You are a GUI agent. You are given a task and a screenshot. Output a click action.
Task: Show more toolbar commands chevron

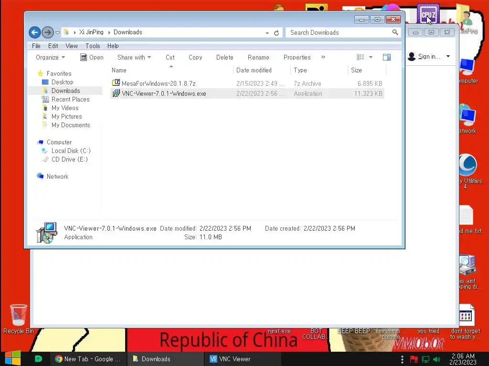click(x=323, y=57)
